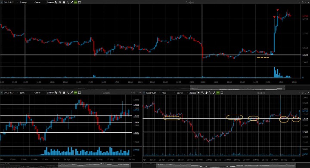Click the 1262.6 price label on the 5-minute chart axis
Screen dimensions: 310x168
click(x=305, y=55)
